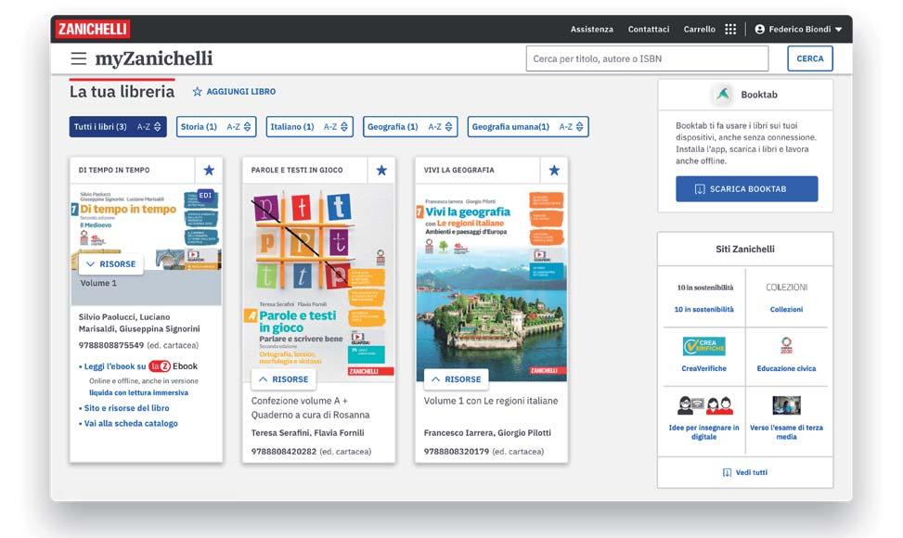Toggle favorite star on Vivi la geografia

(554, 171)
